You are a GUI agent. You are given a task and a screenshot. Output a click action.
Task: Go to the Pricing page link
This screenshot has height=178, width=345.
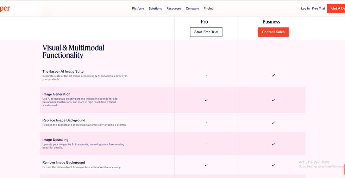pos(208,8)
